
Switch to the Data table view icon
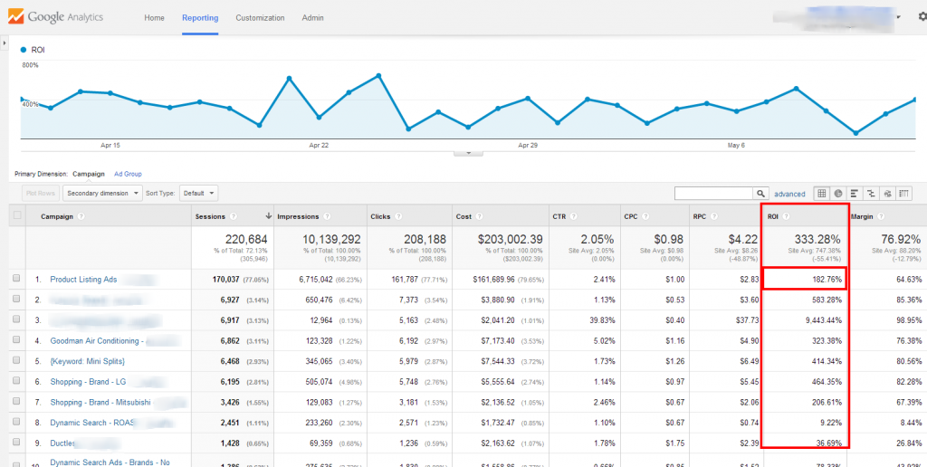click(x=821, y=194)
